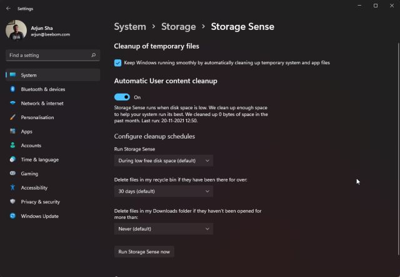Expand the recycle bin 30 days dropdown
Viewport: 400px width, 277px height.
coord(164,192)
